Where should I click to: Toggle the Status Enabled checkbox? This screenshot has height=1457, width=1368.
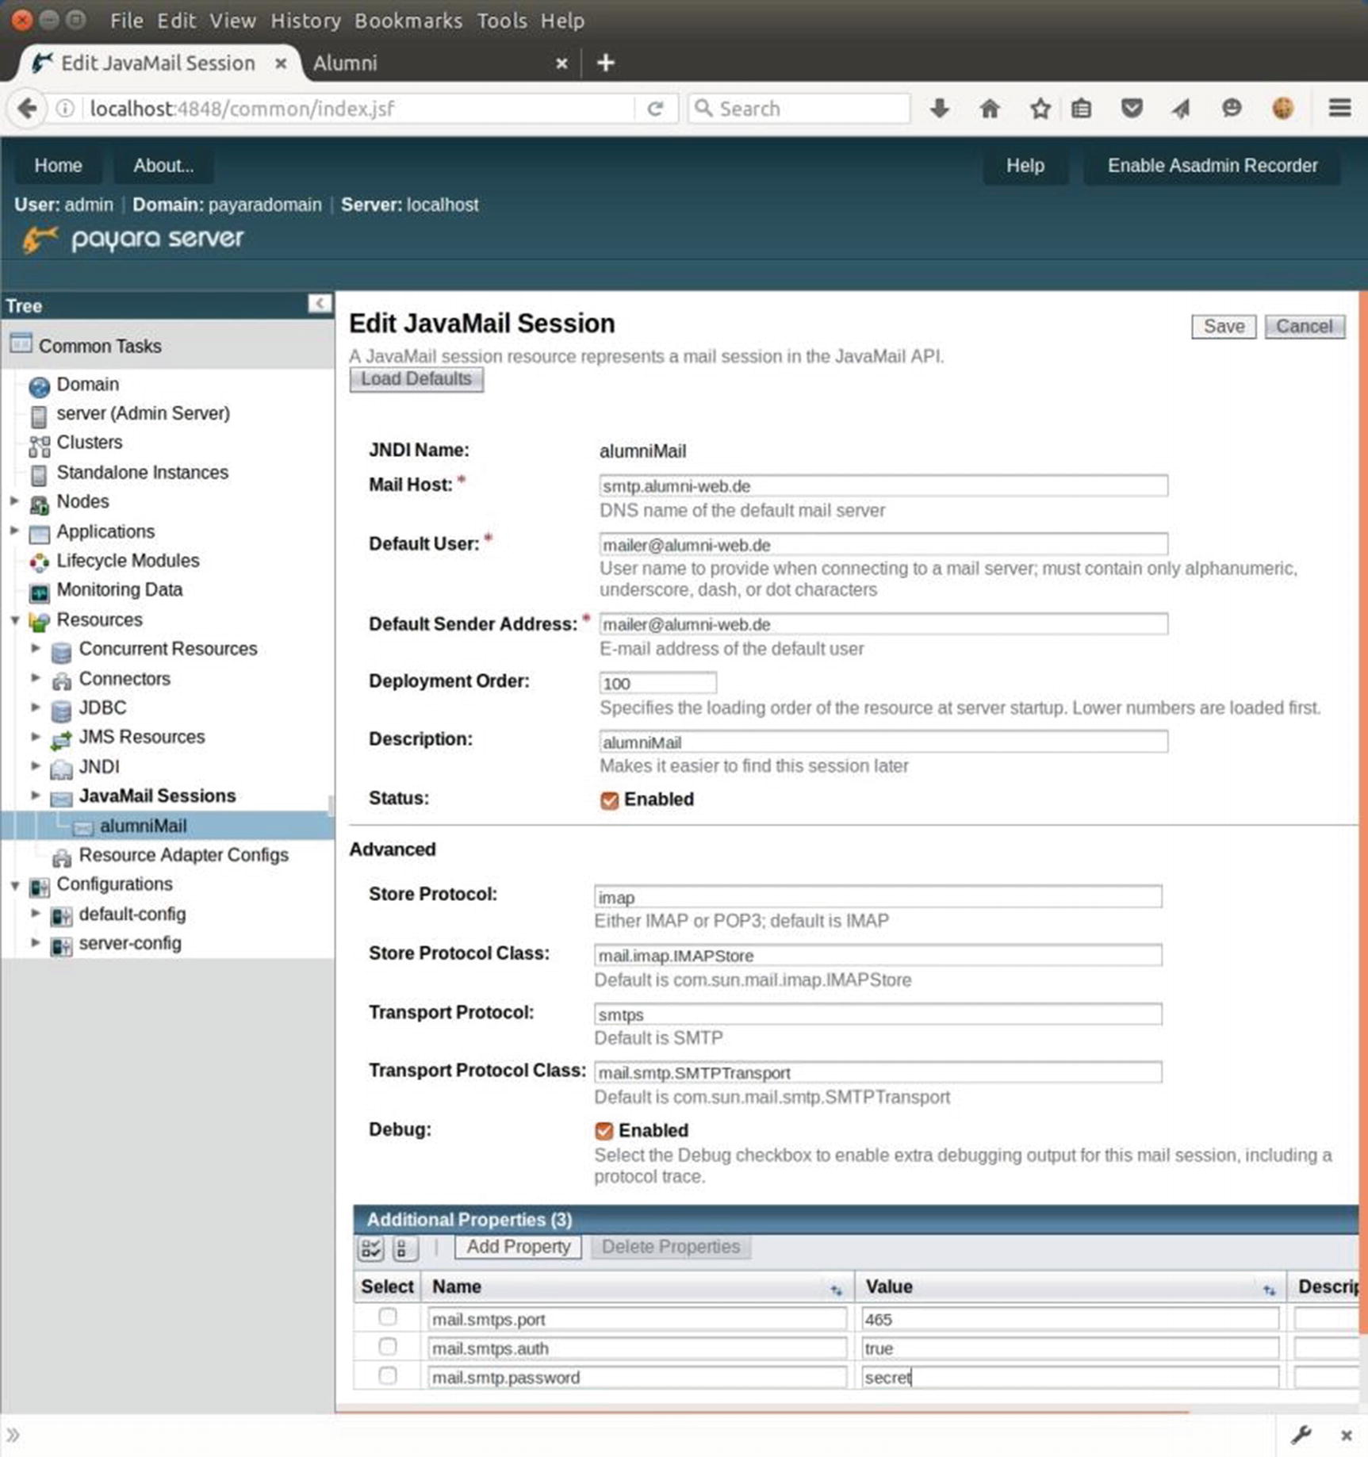[609, 800]
